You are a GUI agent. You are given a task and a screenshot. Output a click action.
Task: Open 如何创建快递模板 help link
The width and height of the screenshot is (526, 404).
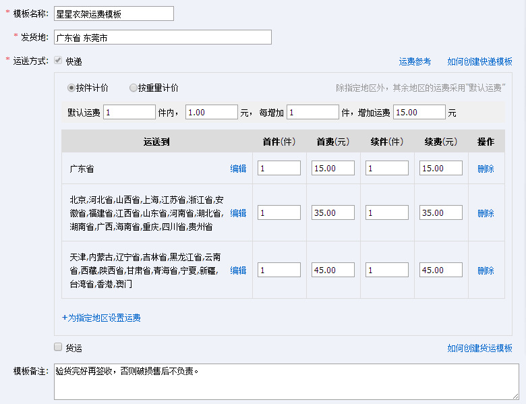479,61
